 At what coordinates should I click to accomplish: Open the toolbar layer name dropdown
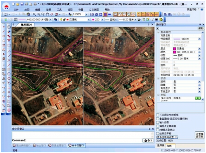pyautogui.click(x=89, y=20)
